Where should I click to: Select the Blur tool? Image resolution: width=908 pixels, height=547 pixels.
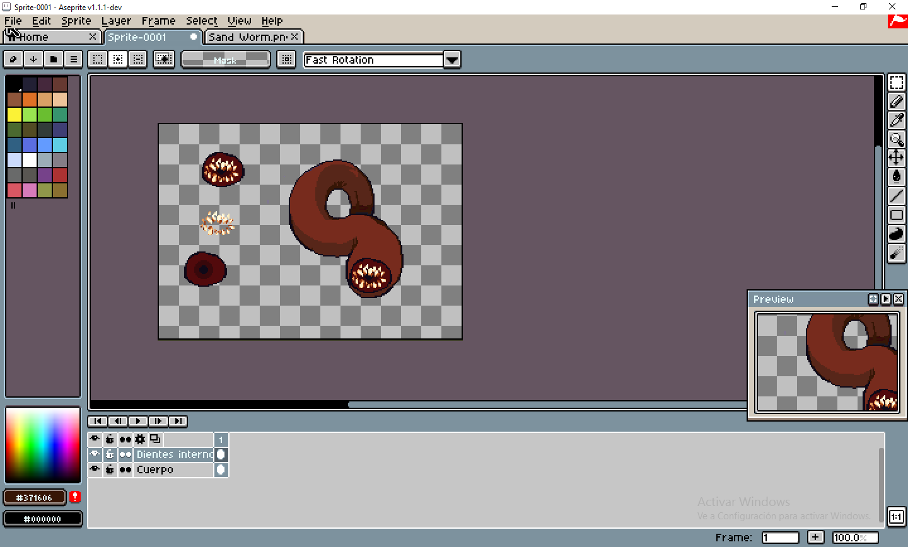point(897,253)
